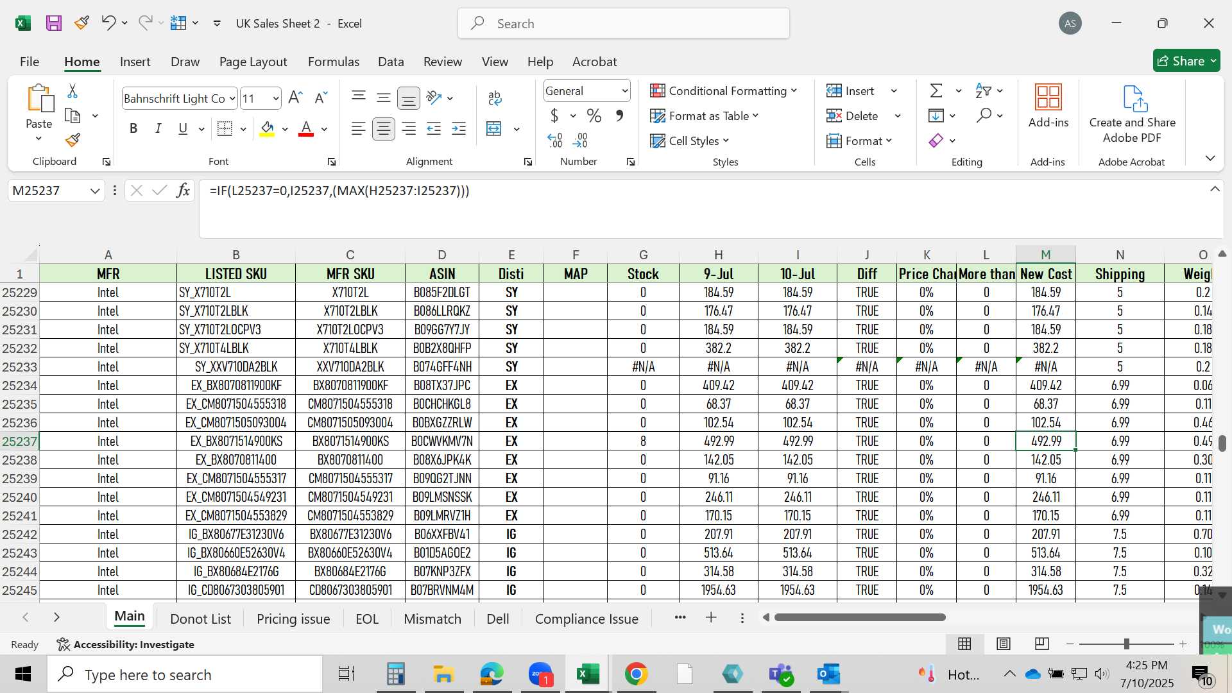Click the Align Right icon
Screen dimensions: 1232x693
coord(409,129)
